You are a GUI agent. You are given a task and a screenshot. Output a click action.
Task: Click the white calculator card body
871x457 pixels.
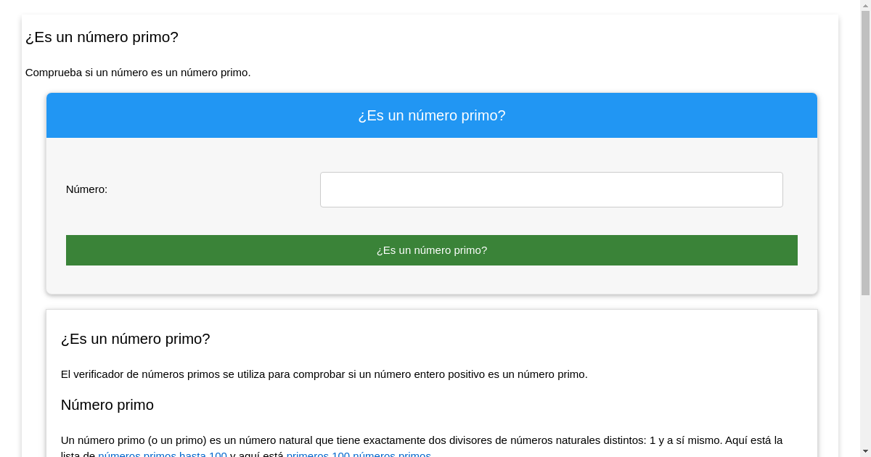tap(432, 215)
